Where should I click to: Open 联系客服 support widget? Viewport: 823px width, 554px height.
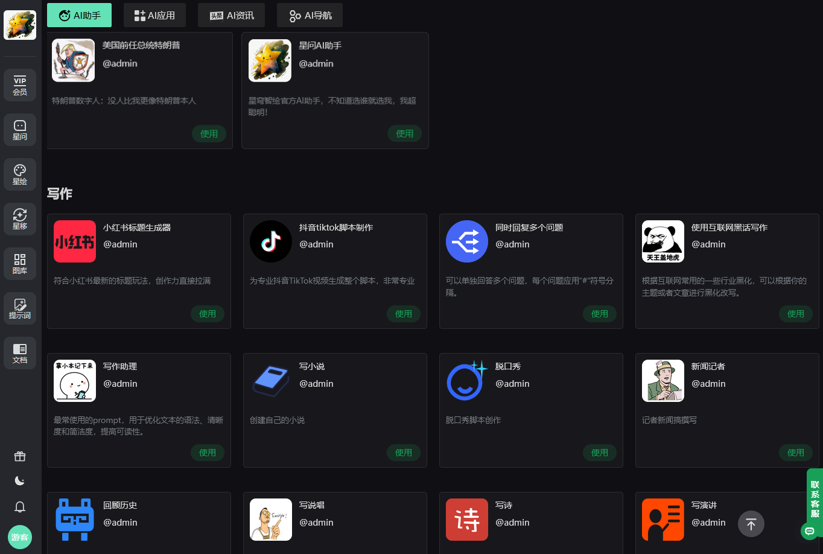click(815, 499)
